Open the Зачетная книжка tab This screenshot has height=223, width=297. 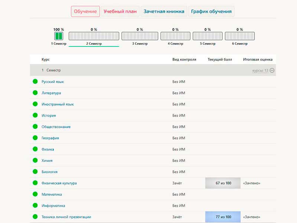[164, 12]
